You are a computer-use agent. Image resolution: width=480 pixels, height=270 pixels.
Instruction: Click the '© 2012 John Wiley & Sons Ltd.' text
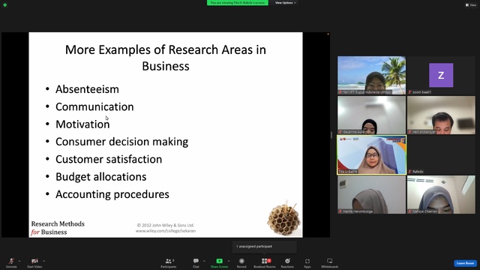click(166, 225)
